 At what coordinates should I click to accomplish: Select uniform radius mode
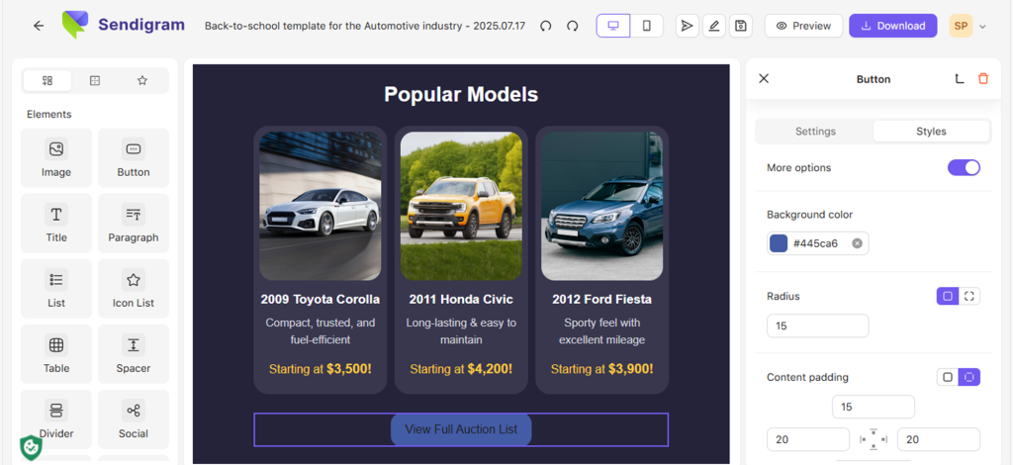(948, 297)
